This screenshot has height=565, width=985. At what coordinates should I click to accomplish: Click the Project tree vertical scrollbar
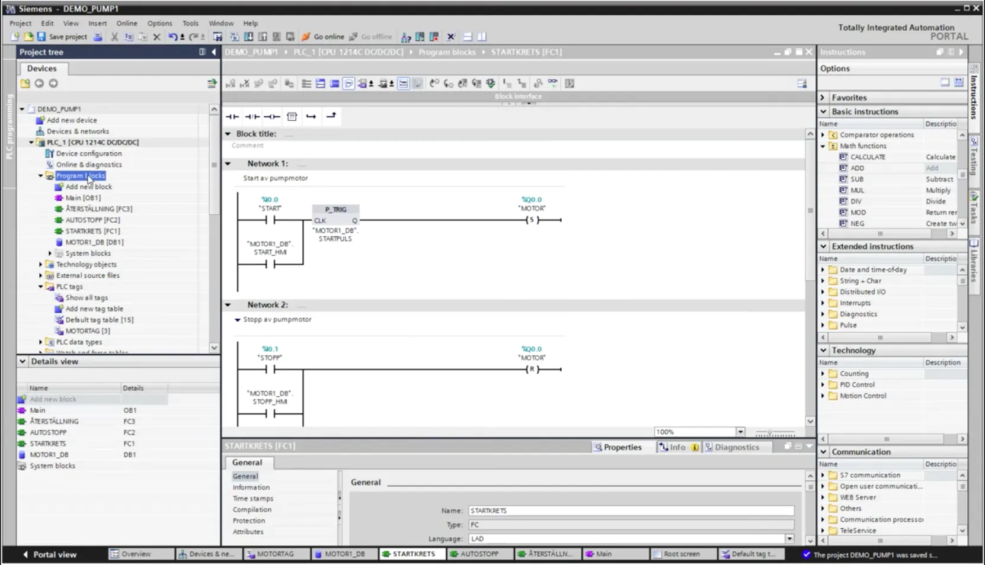coord(214,228)
